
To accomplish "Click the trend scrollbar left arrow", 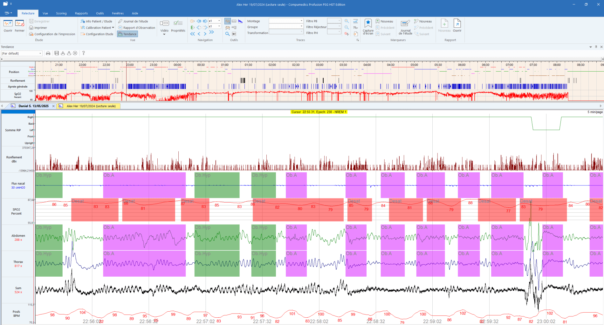I will pyautogui.click(x=2, y=59).
